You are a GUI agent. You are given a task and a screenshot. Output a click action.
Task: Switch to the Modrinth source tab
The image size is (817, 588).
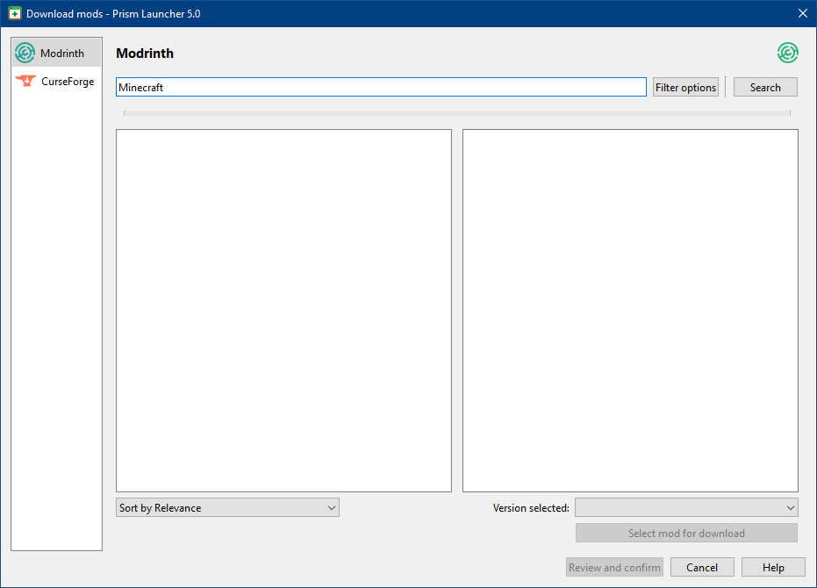(56, 53)
